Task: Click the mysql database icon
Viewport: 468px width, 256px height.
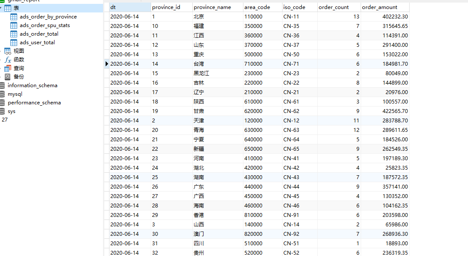Action: [3, 94]
